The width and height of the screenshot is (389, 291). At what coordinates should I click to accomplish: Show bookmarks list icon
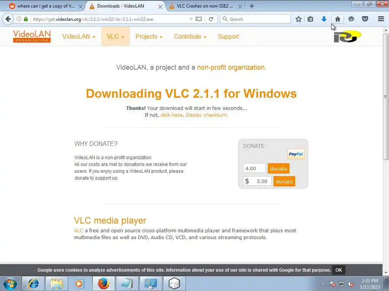[310, 19]
